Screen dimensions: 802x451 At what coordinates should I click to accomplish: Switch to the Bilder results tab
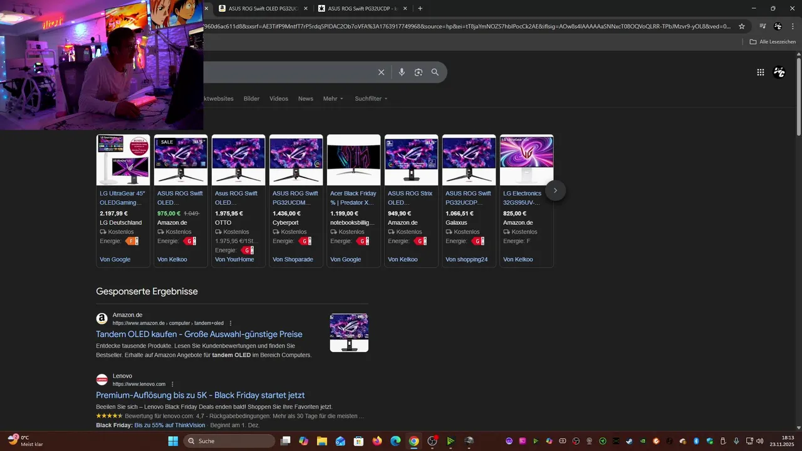tap(251, 98)
